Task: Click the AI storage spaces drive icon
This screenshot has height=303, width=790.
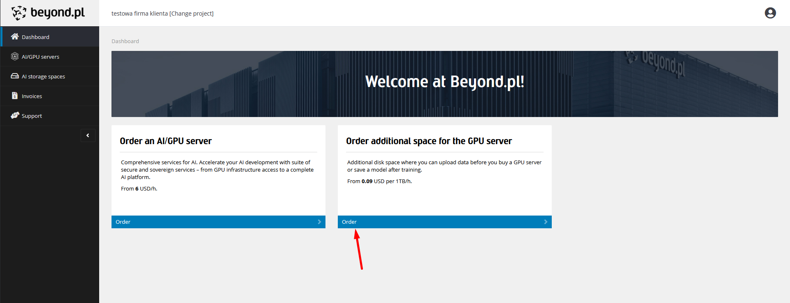Action: tap(15, 76)
